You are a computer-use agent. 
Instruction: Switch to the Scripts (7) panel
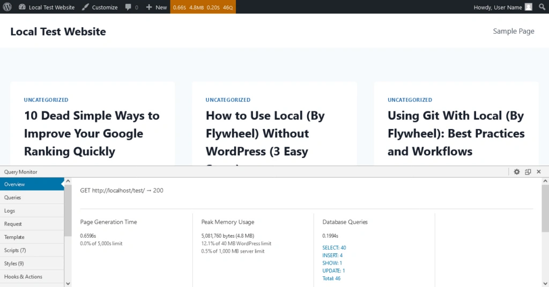15,250
